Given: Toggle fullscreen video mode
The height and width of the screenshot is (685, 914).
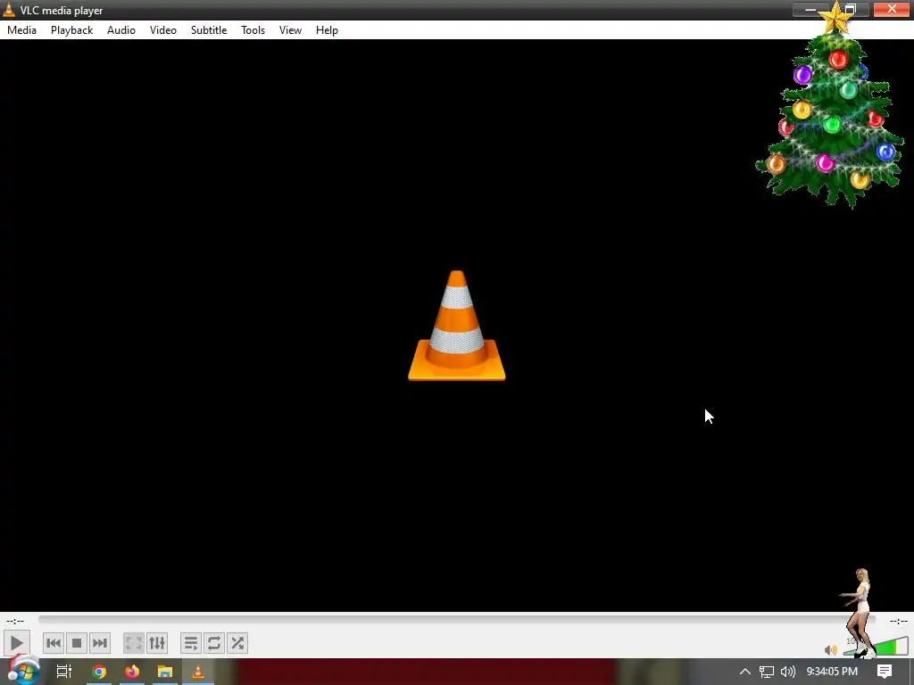Looking at the screenshot, I should tap(134, 643).
